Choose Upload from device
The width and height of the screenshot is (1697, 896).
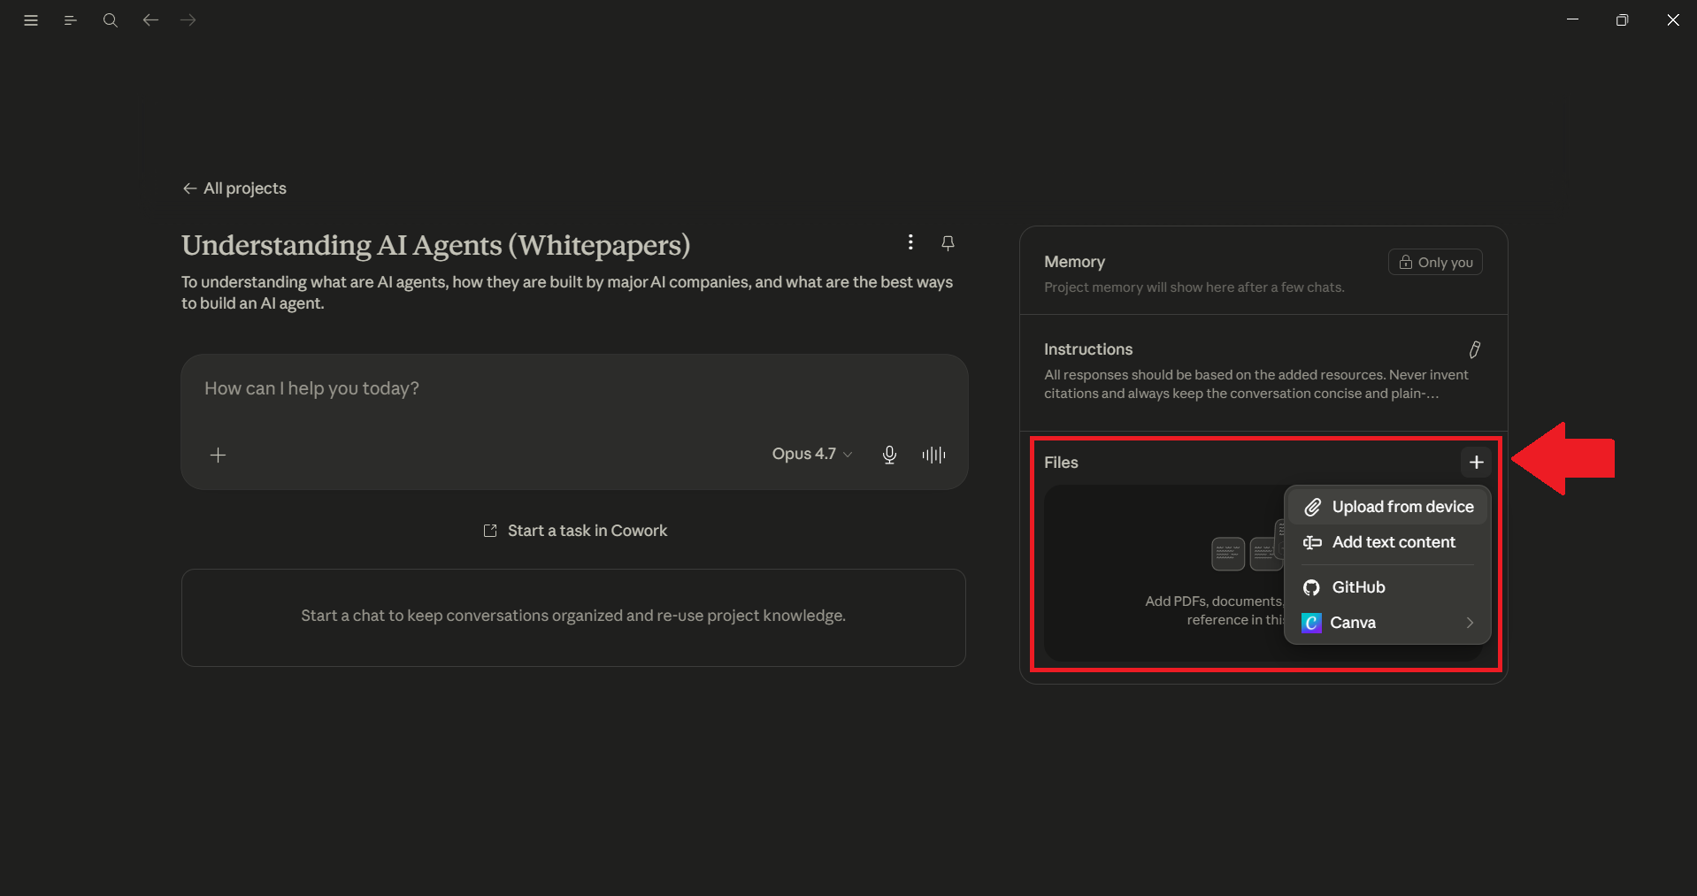[x=1387, y=507]
